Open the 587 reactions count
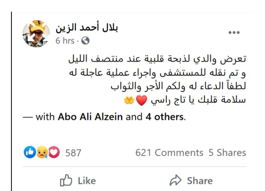265x191 pixels. tap(73, 153)
